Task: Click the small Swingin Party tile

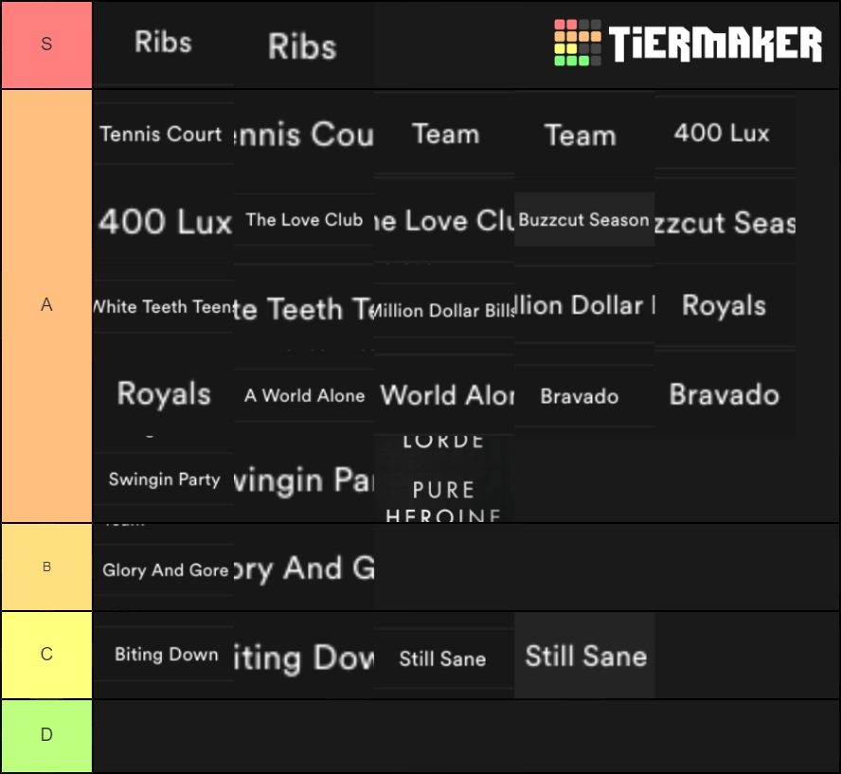Action: pyautogui.click(x=164, y=479)
